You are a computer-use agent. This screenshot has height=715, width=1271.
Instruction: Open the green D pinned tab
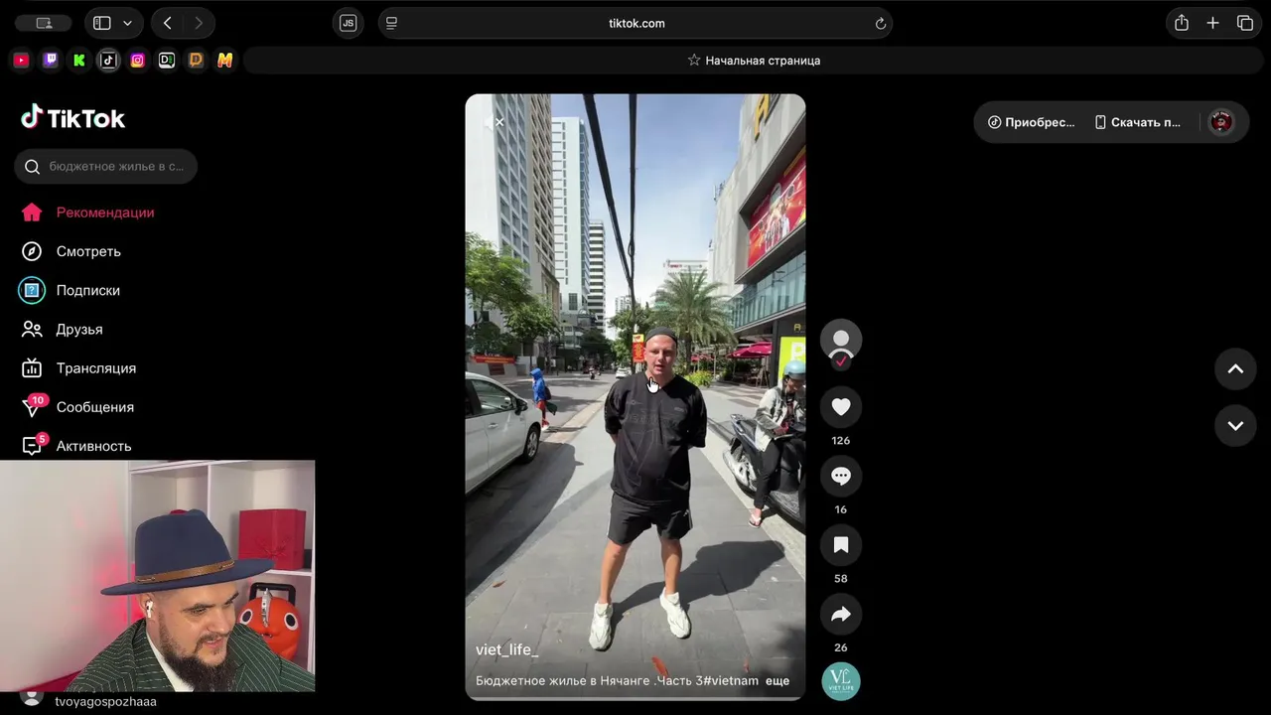click(167, 61)
